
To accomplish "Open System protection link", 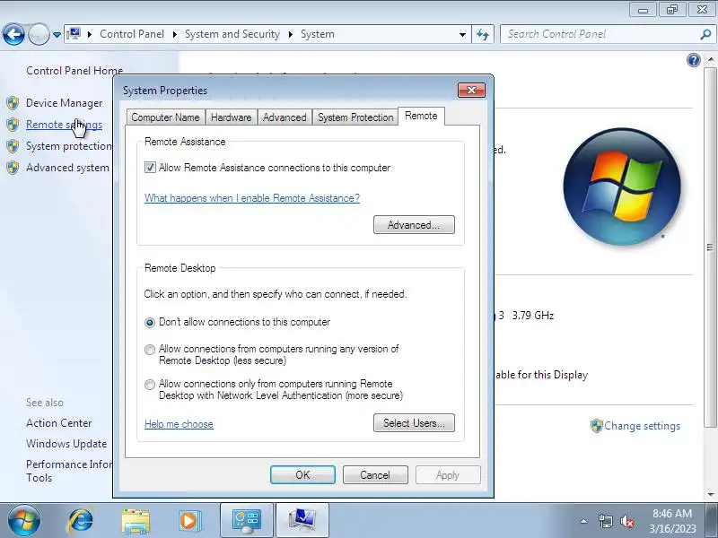I will pos(69,146).
